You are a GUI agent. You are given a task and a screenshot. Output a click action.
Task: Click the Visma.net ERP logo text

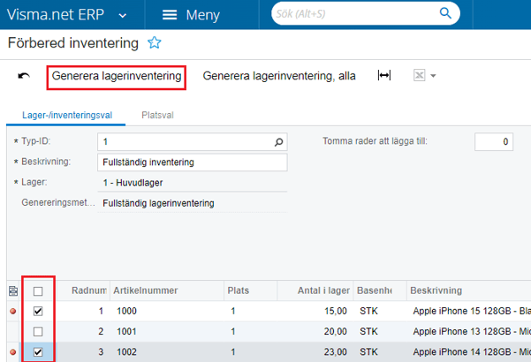[x=56, y=15]
